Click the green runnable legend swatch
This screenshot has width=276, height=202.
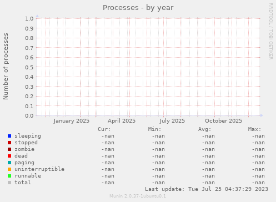pos(9,176)
